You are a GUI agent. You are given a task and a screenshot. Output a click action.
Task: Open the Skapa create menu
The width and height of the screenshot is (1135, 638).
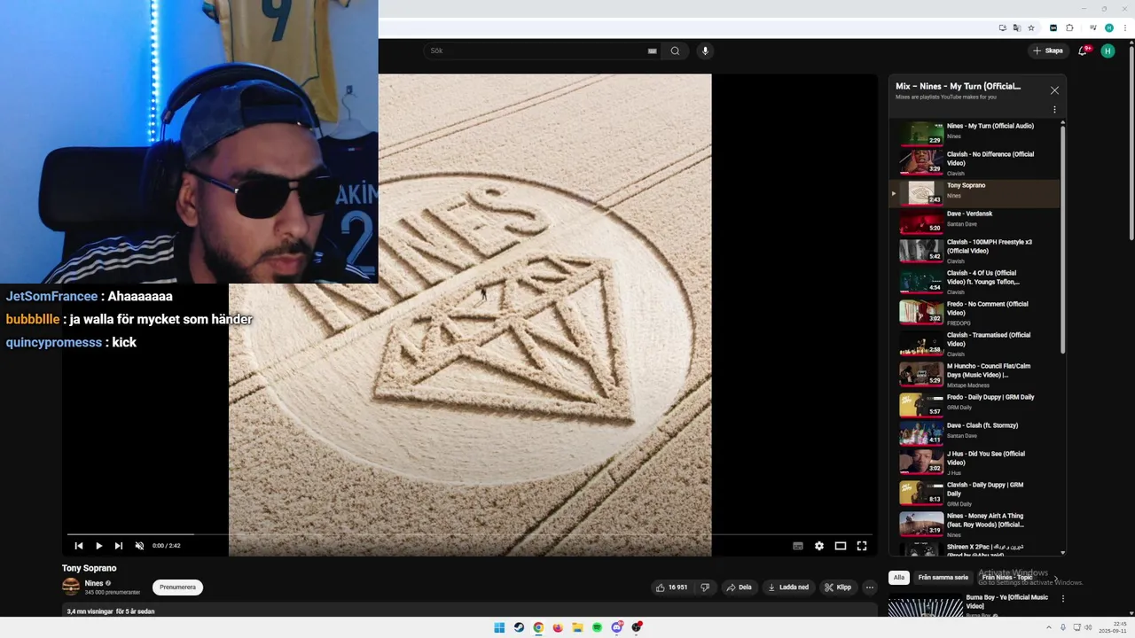pos(1047,51)
